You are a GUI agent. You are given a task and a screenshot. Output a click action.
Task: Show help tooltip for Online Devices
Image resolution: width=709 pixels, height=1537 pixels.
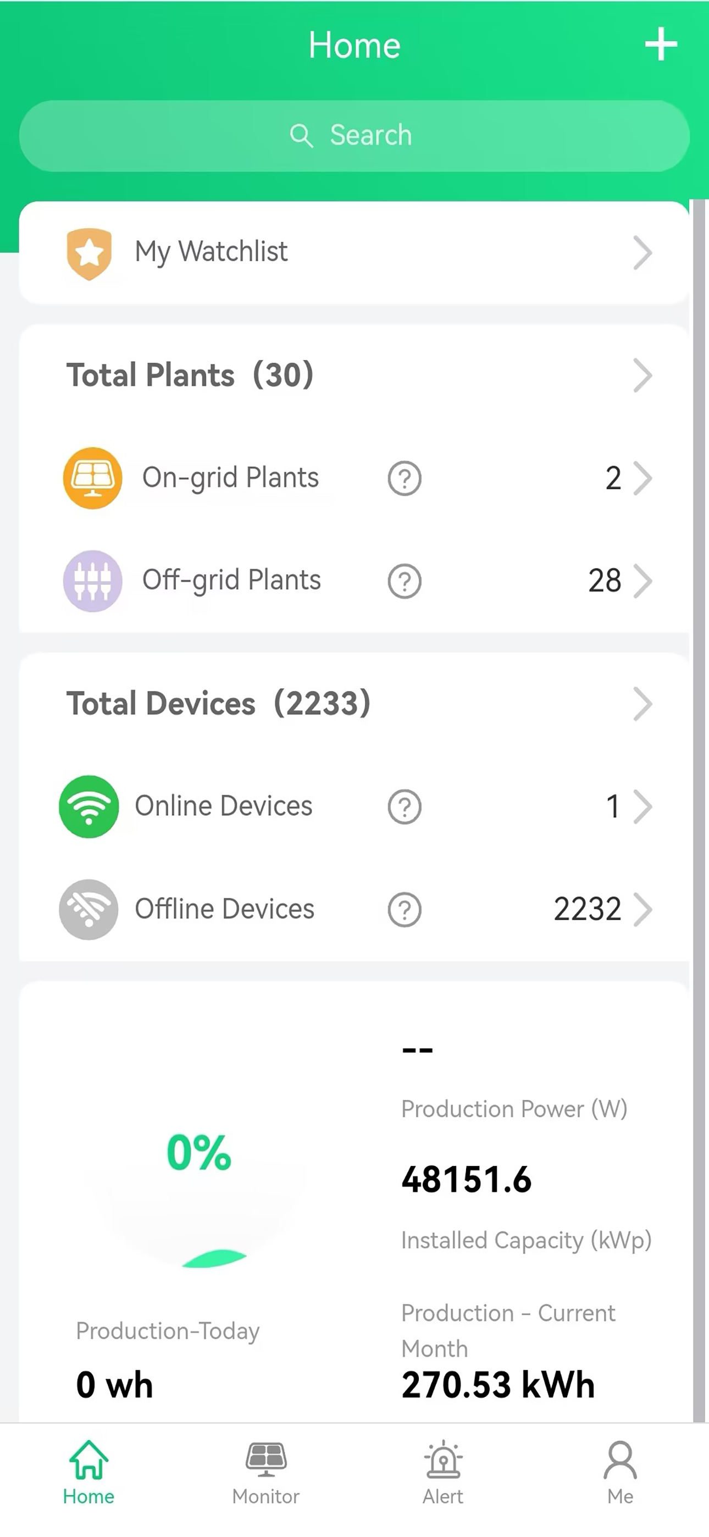(405, 806)
